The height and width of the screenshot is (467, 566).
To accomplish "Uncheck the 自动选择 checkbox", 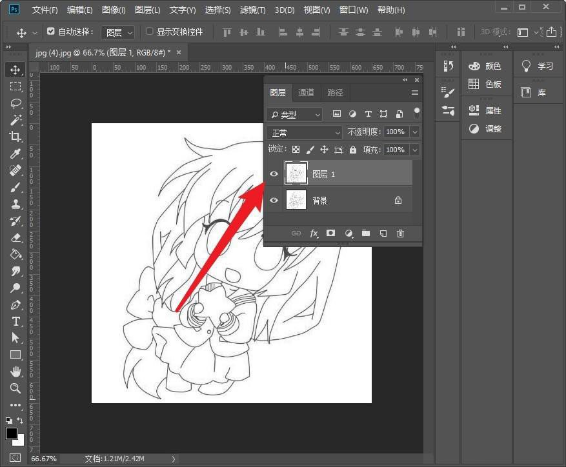I will click(x=51, y=32).
